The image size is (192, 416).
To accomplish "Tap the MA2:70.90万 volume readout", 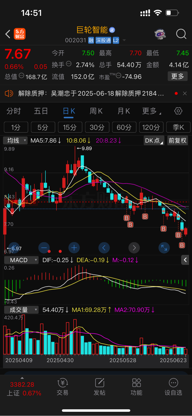I will click(134, 310).
